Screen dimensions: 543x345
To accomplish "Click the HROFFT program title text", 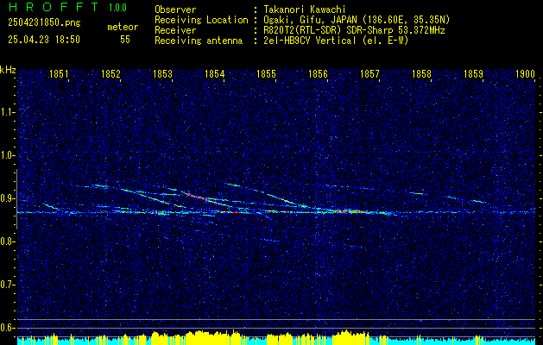I will coord(53,7).
